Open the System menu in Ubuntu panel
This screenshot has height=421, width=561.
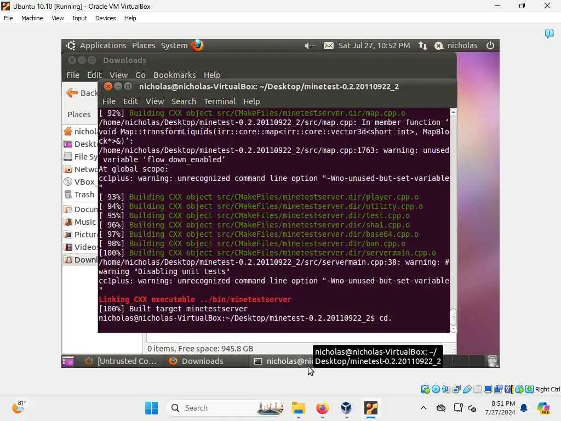coord(174,45)
